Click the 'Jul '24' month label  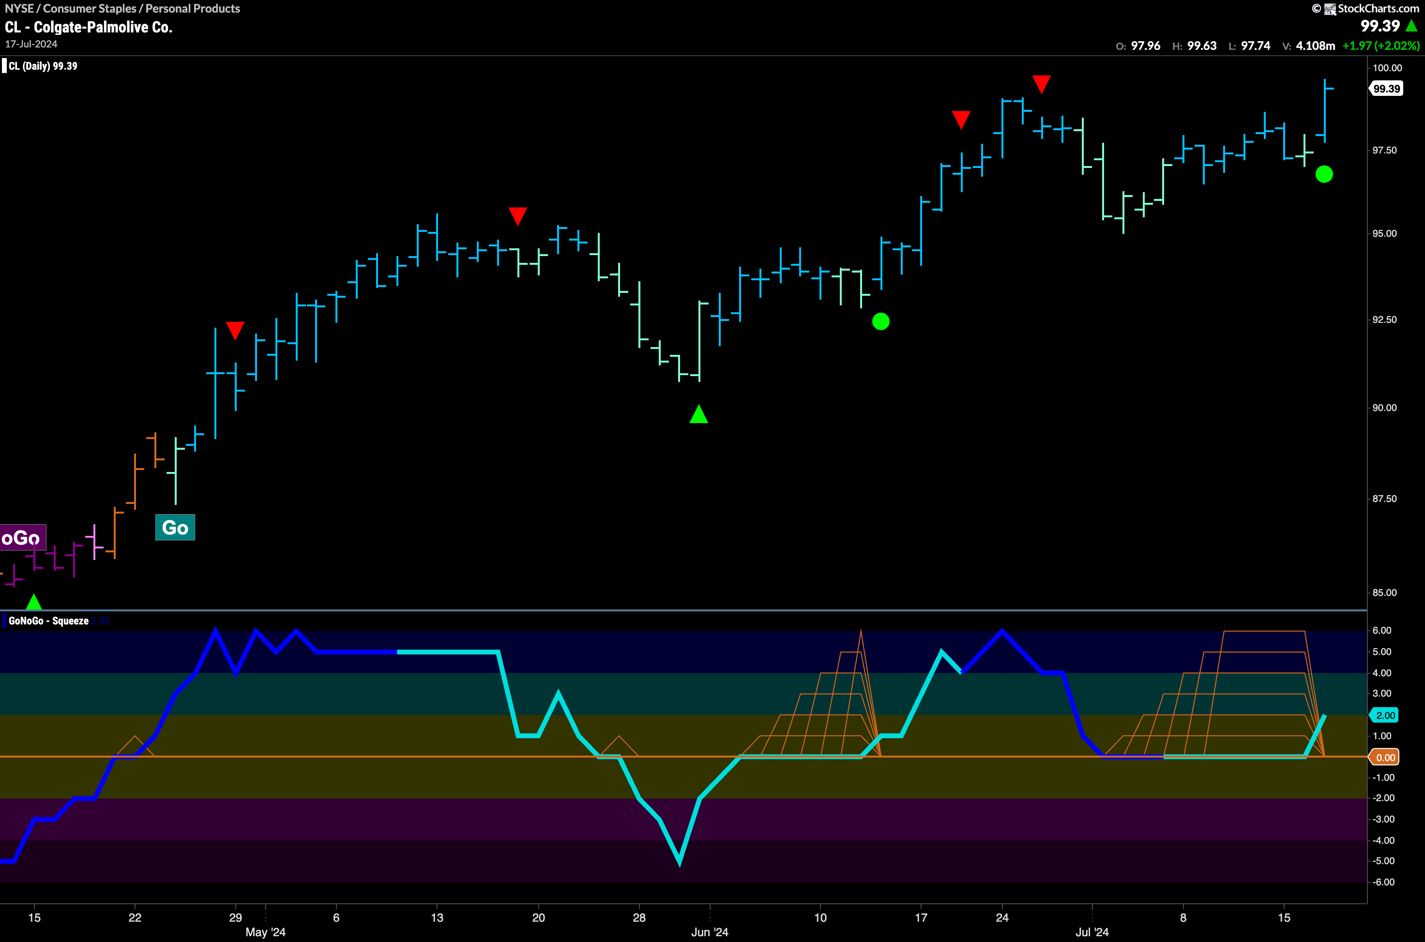tap(1092, 932)
